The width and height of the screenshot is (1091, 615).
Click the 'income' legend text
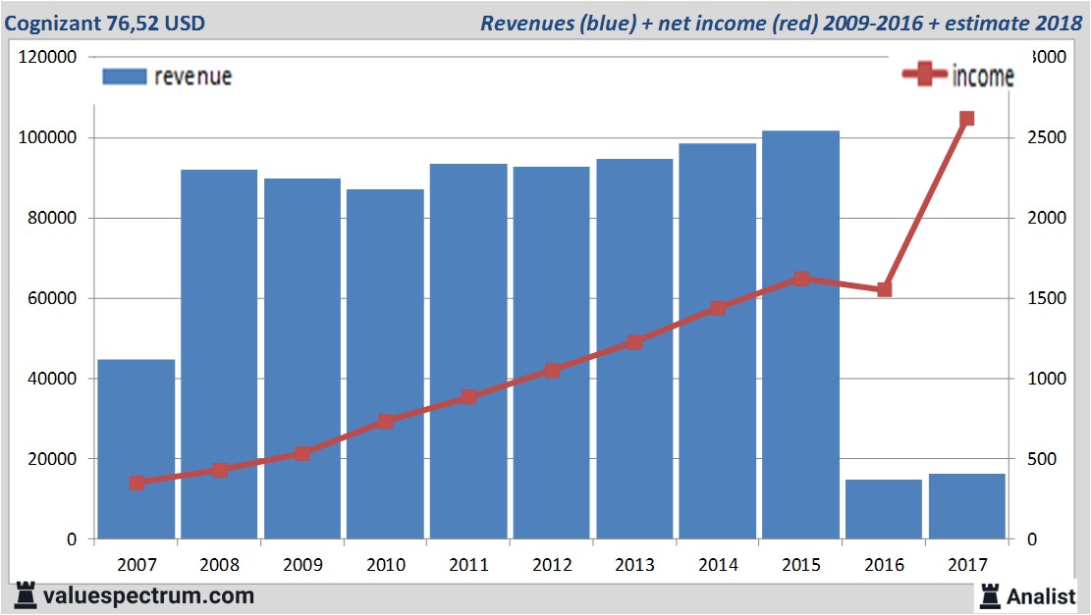pyautogui.click(x=982, y=76)
